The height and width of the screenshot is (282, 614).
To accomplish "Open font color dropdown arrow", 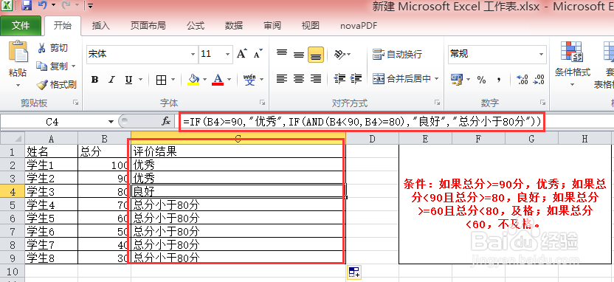I will click(229, 80).
